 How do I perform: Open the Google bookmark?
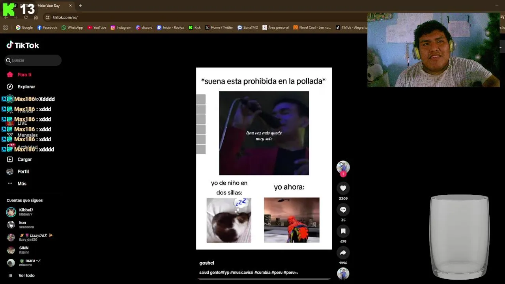(x=24, y=28)
